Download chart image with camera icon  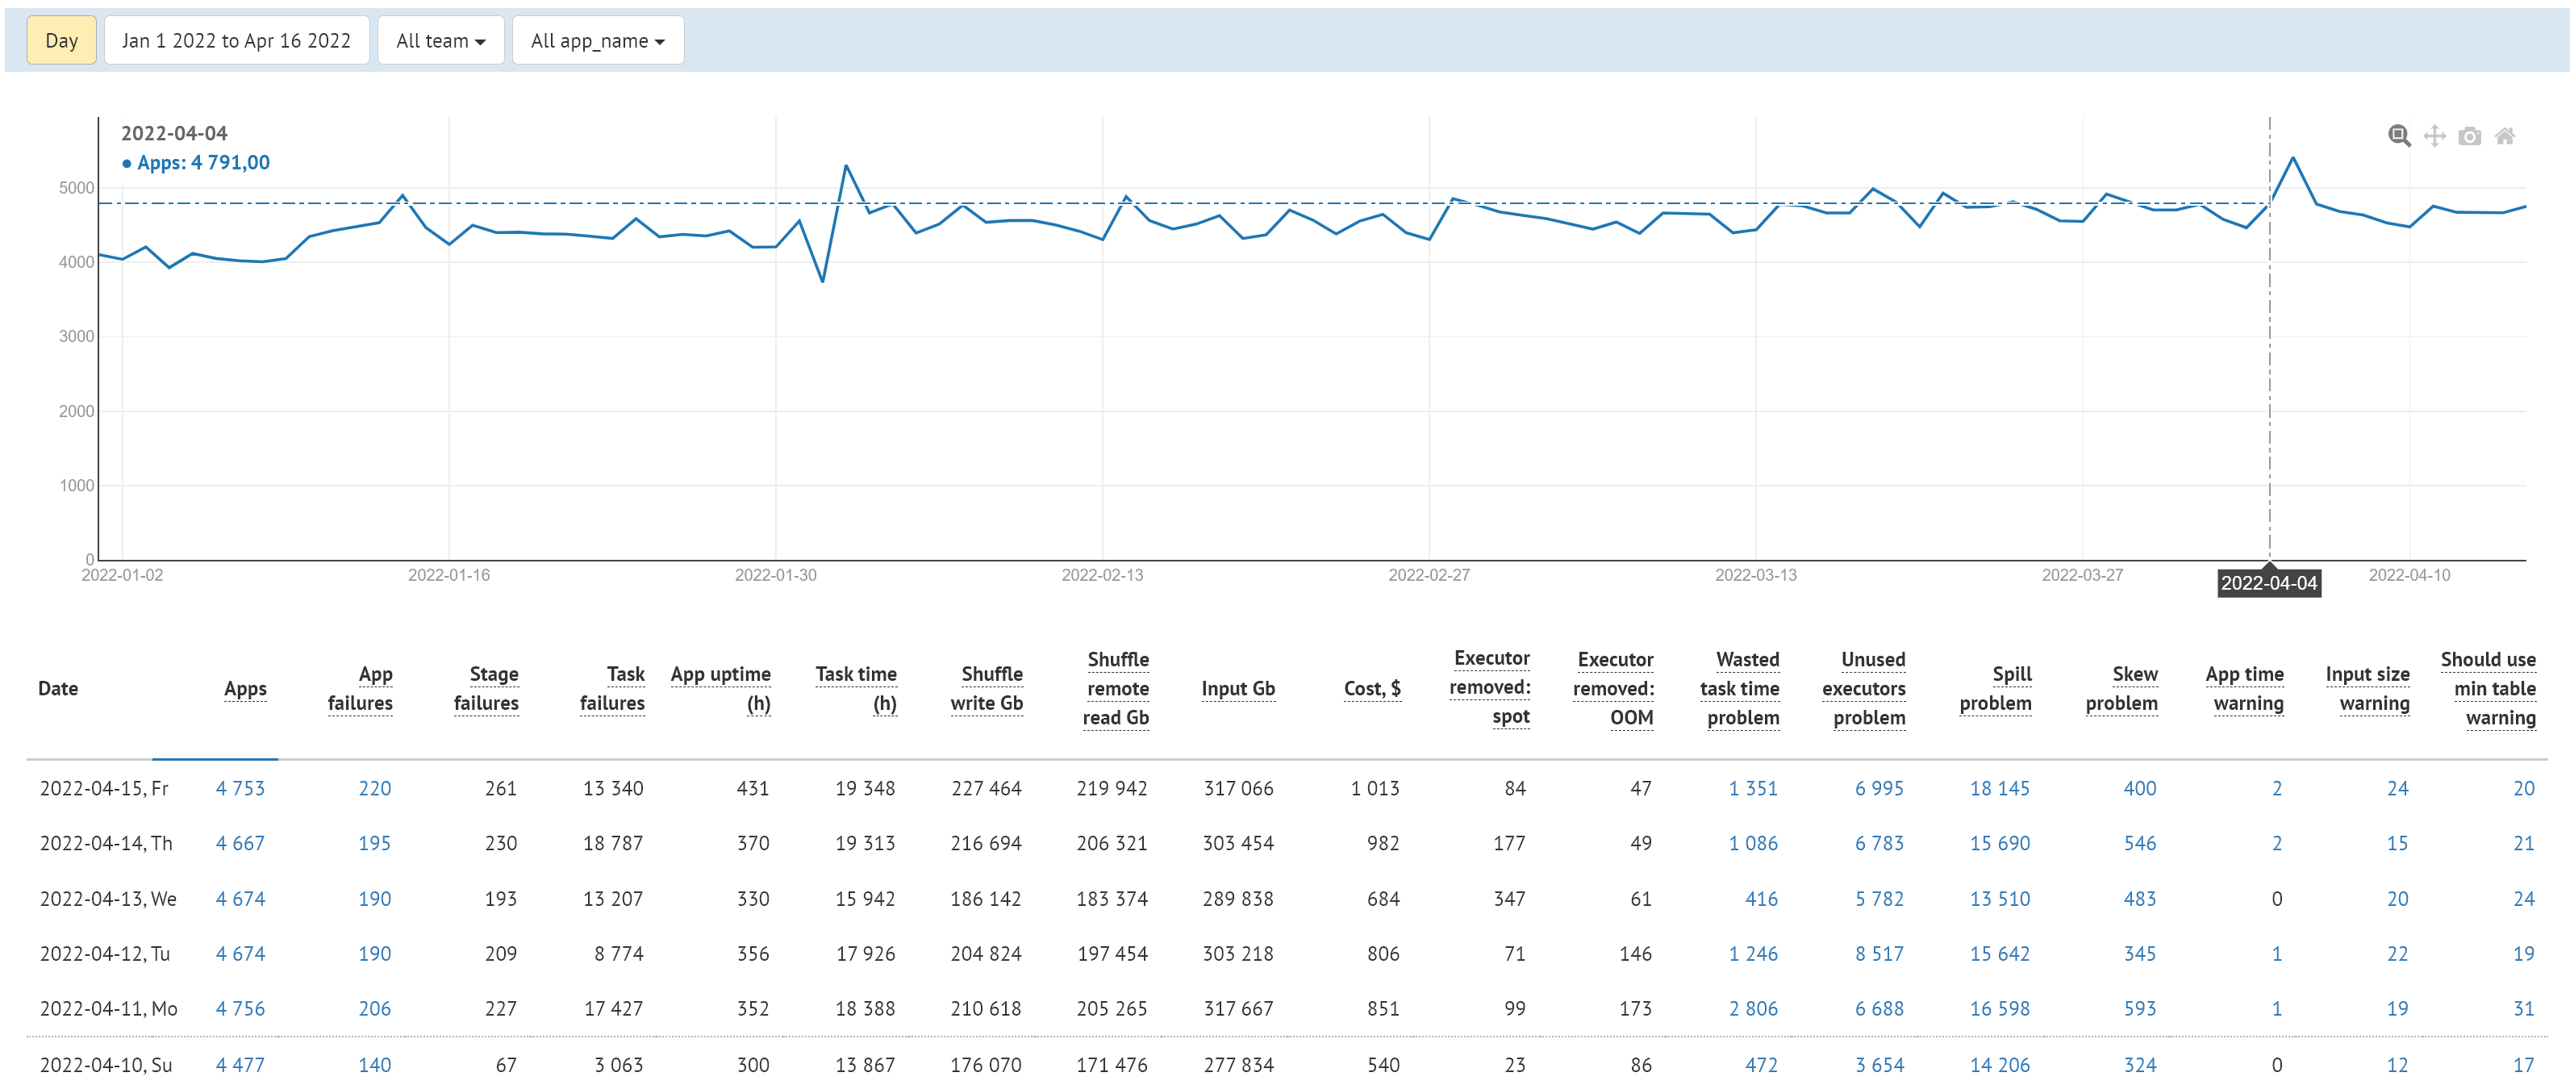click(2469, 136)
